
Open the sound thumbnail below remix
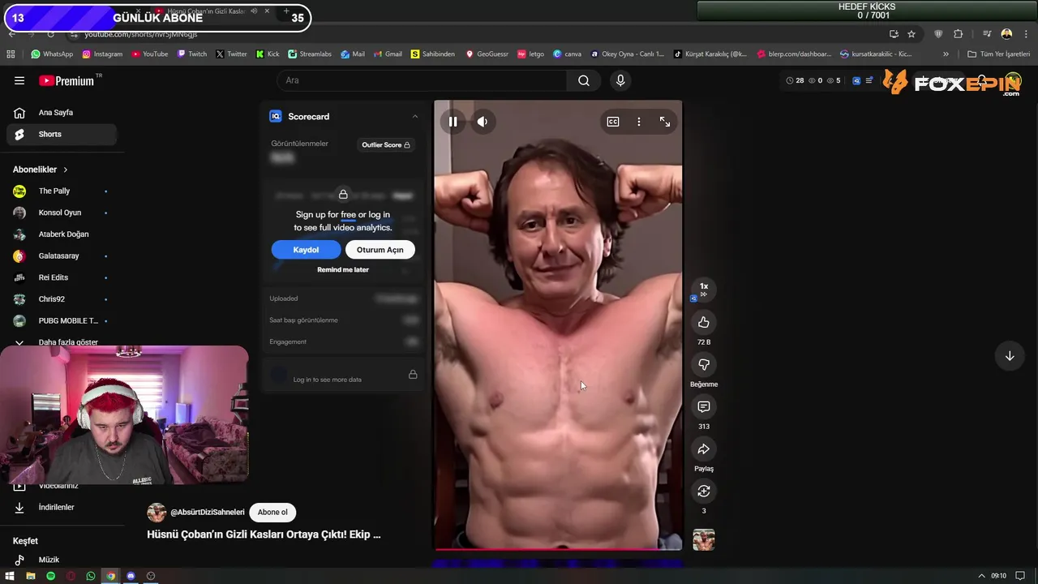[704, 539]
